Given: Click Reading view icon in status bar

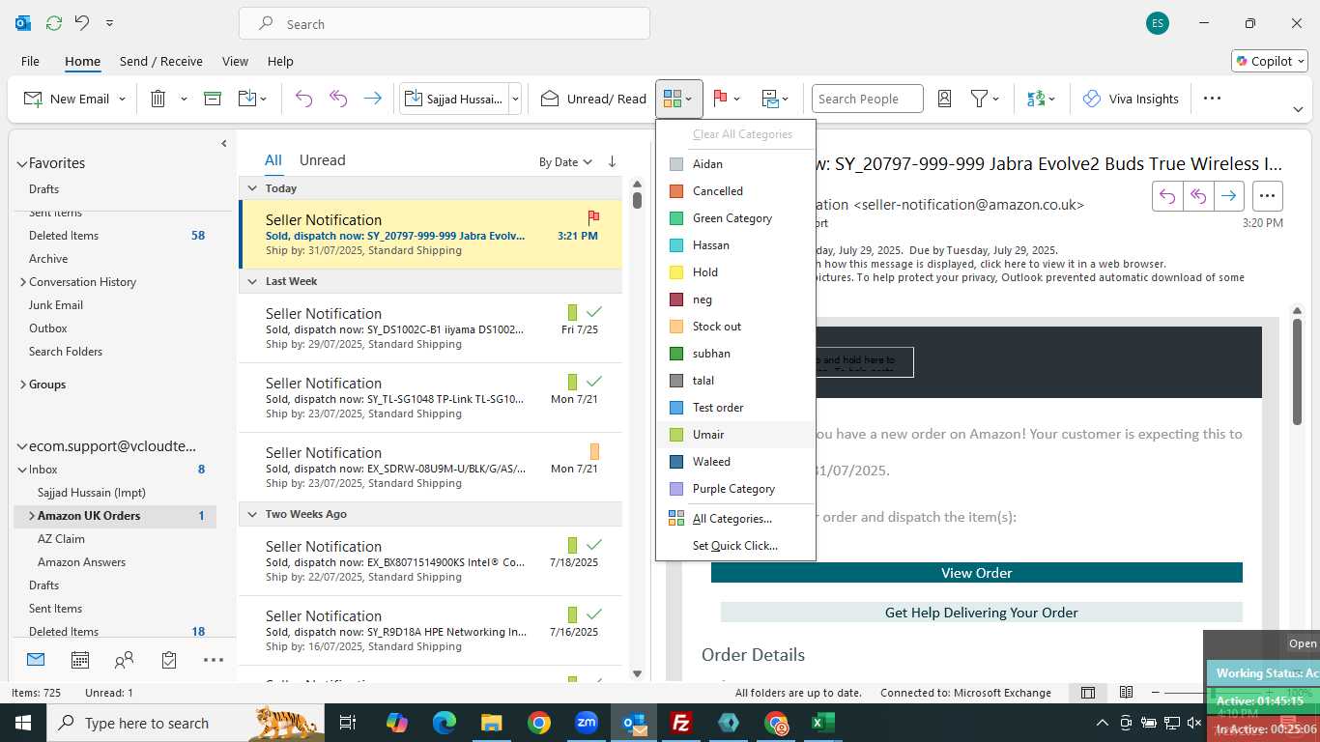Looking at the screenshot, I should tap(1126, 693).
